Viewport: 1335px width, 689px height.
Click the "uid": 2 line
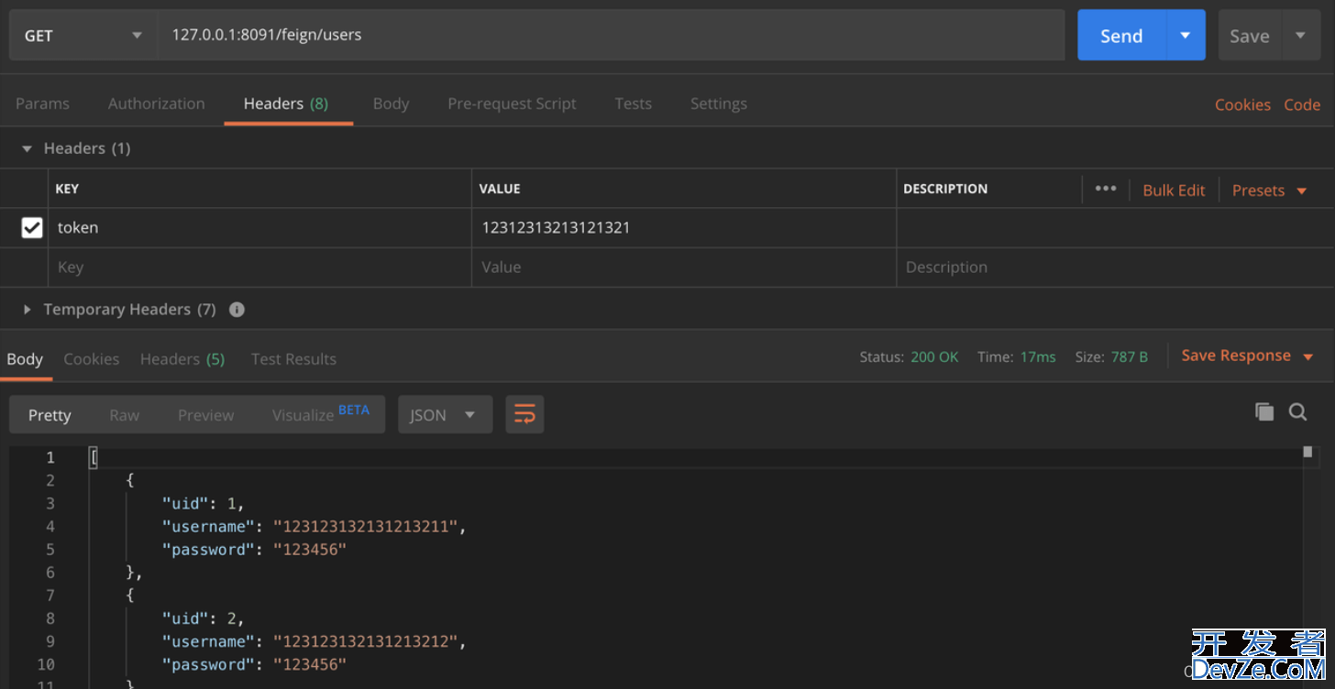(204, 618)
